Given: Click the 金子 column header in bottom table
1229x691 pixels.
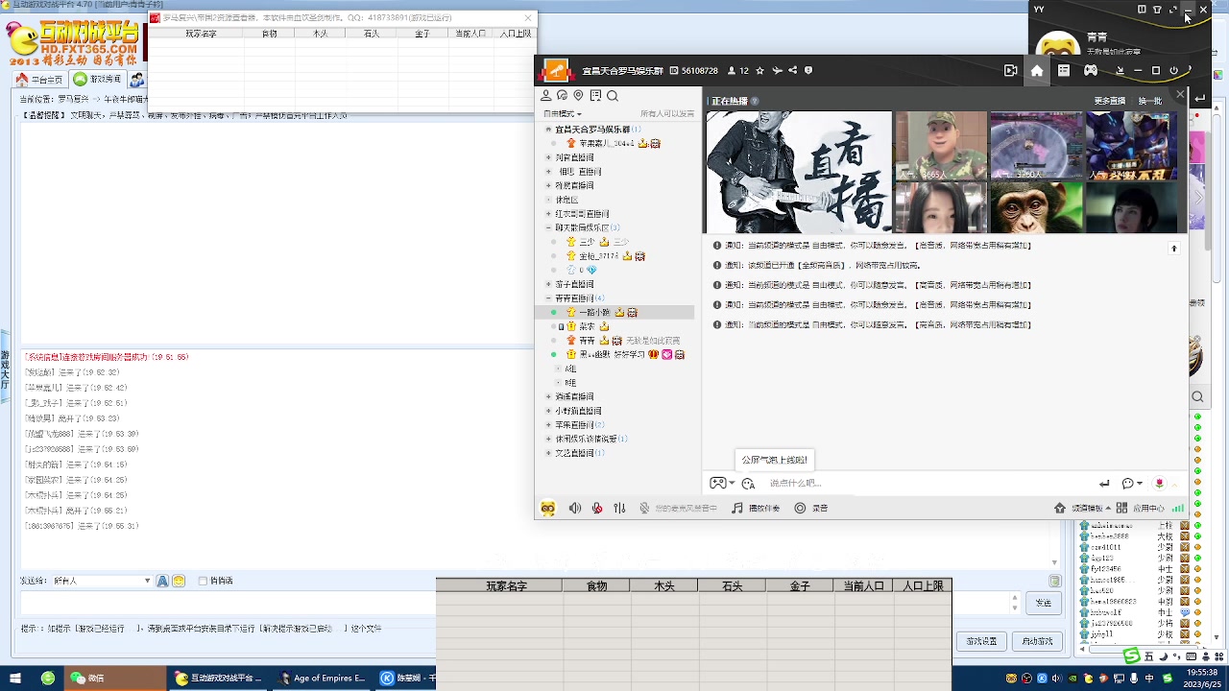Looking at the screenshot, I should tap(800, 585).
